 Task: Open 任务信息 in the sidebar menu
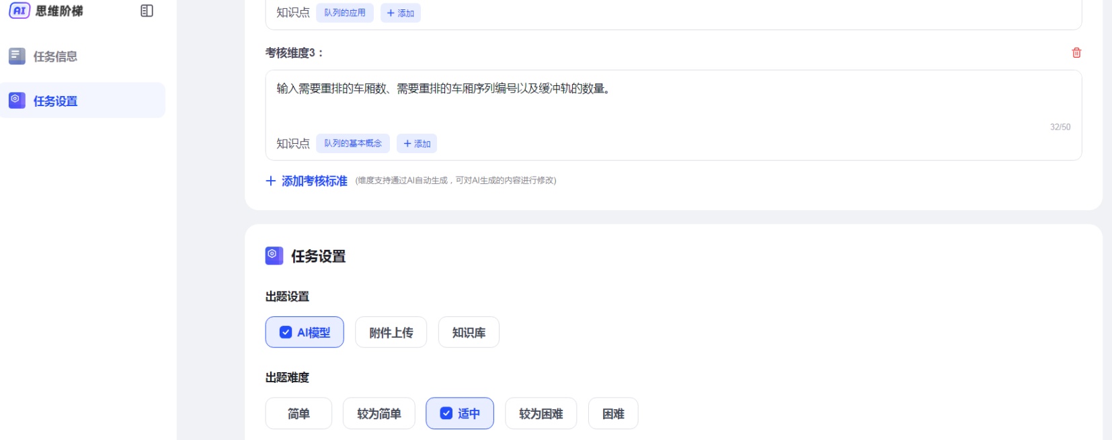[x=55, y=56]
